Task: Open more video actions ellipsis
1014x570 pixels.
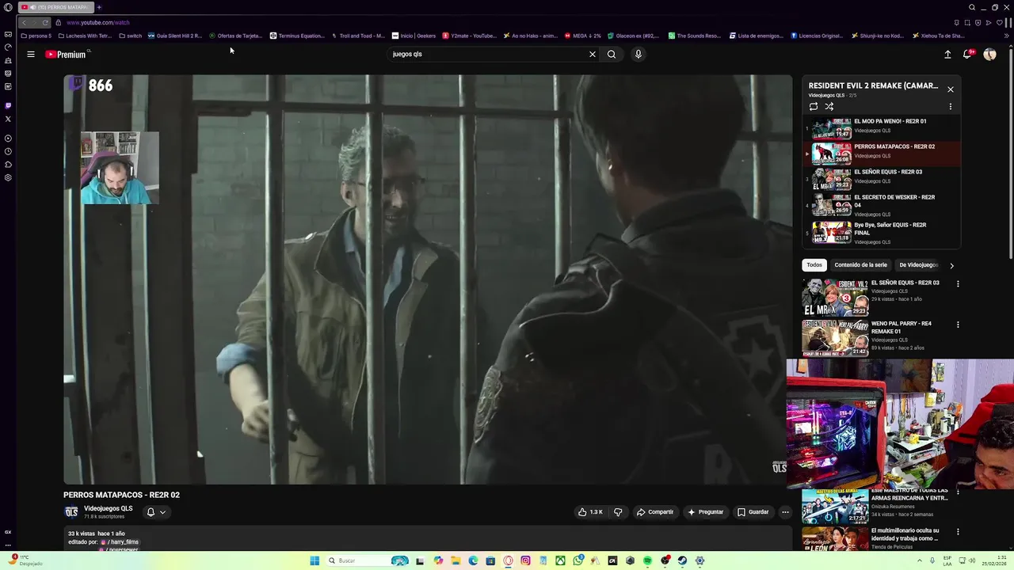Action: [785, 512]
